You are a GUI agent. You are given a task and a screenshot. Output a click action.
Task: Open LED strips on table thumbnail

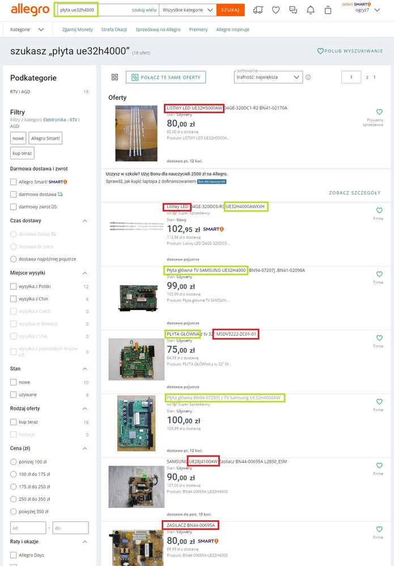pos(137,133)
